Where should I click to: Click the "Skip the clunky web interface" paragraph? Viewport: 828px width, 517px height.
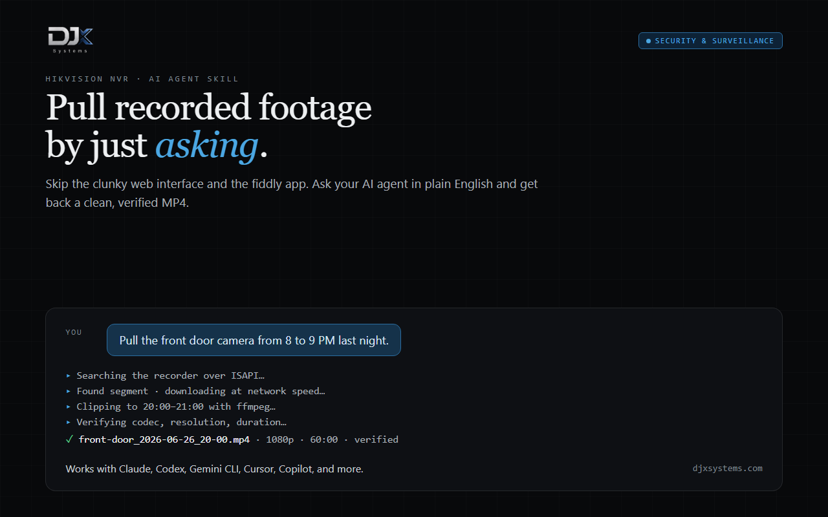292,193
